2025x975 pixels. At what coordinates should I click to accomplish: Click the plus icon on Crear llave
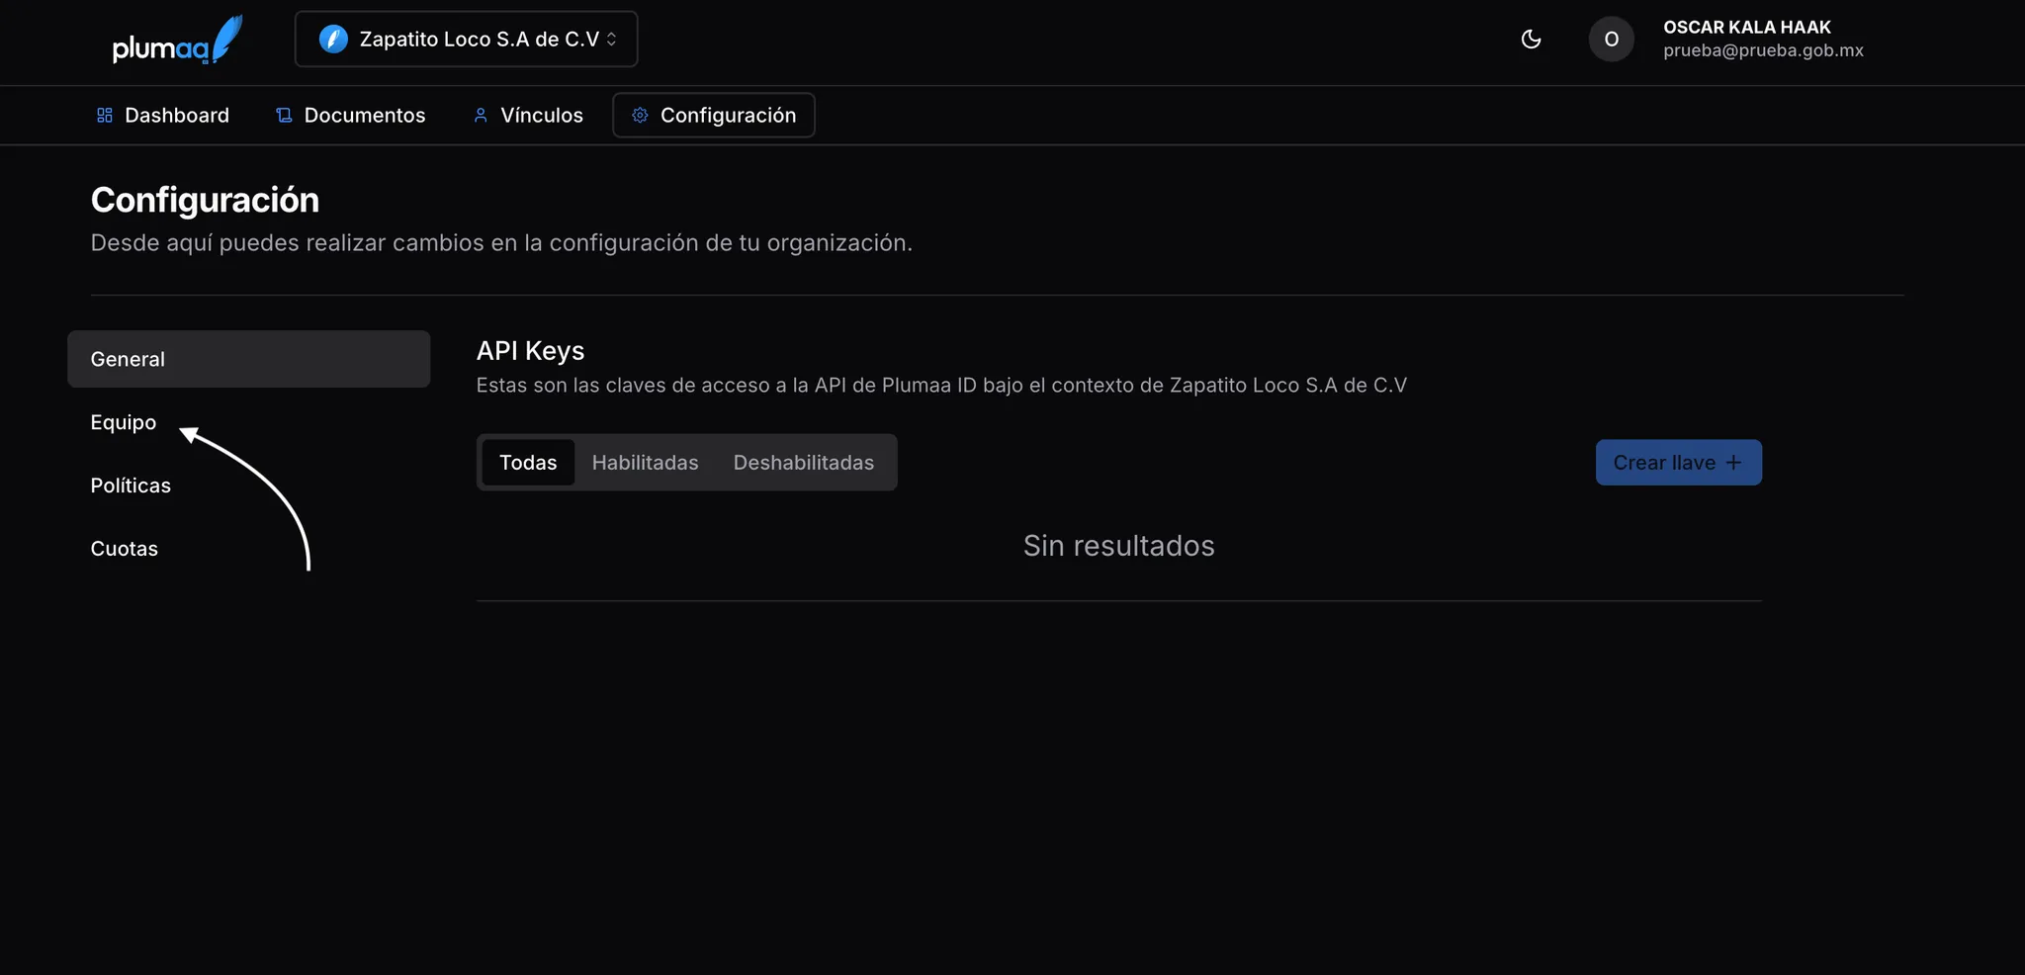click(1733, 463)
